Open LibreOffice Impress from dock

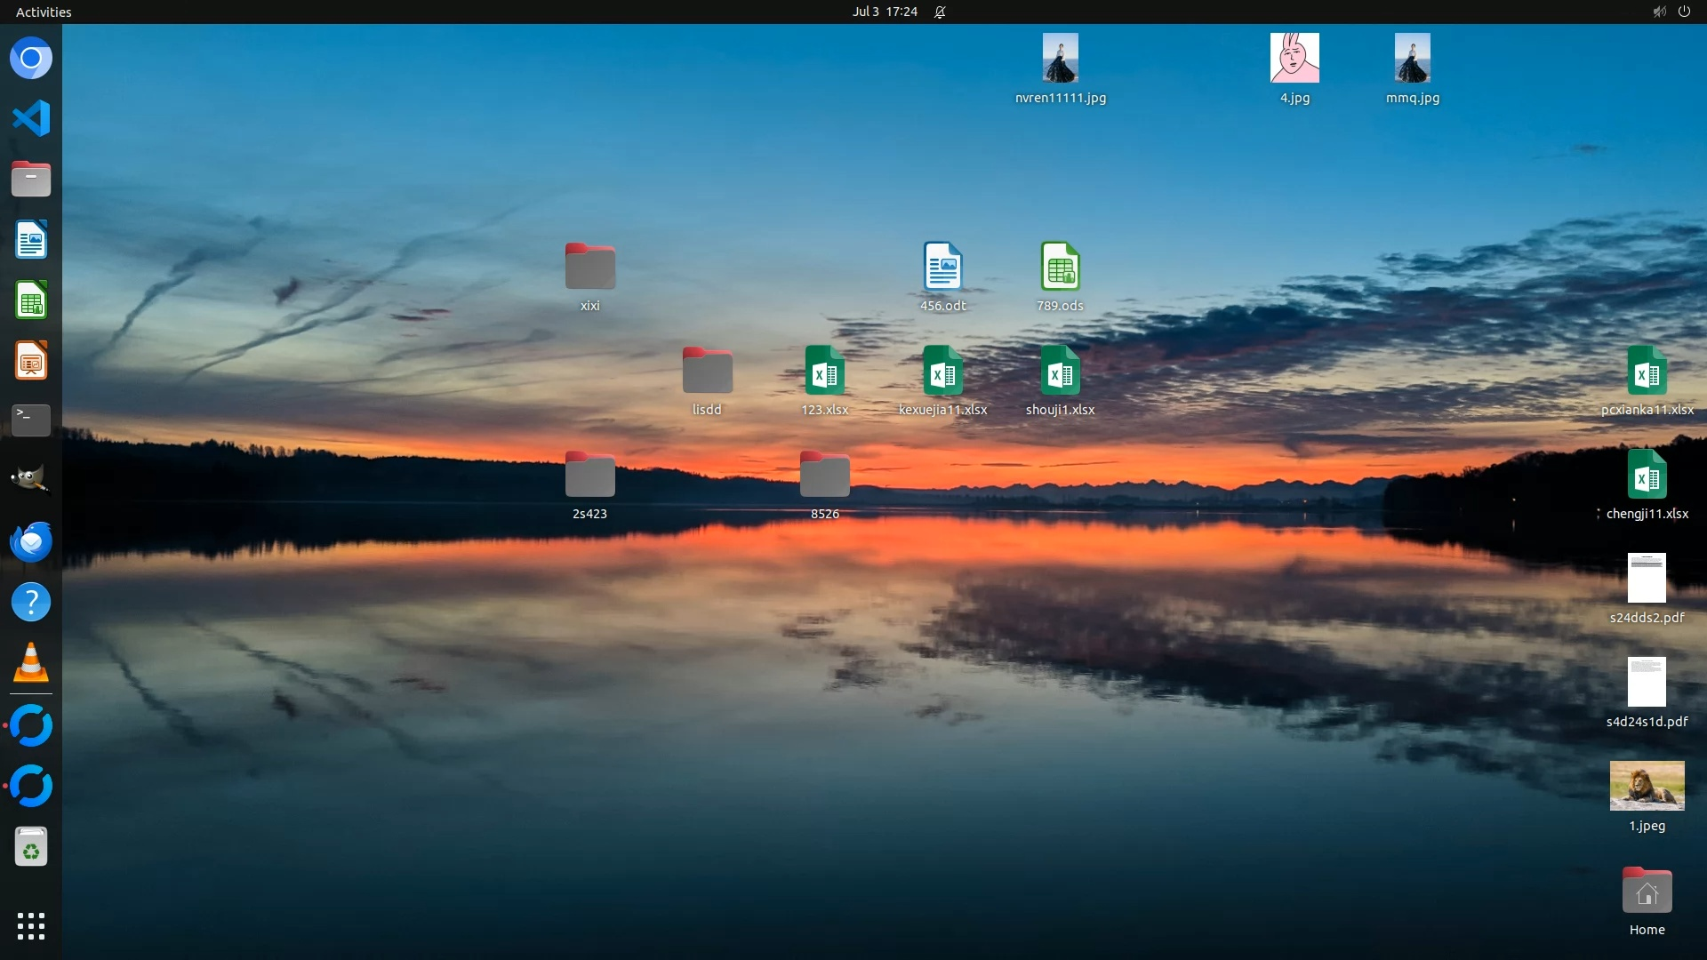point(31,361)
